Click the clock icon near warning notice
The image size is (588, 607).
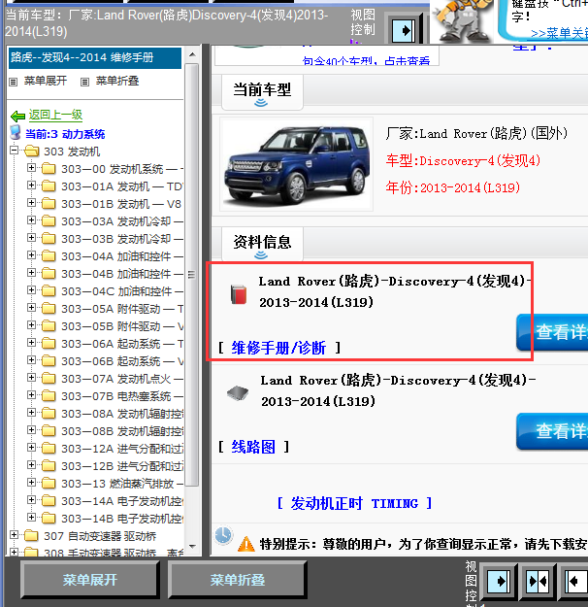point(223,535)
